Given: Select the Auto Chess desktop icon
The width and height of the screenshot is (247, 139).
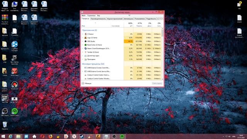Looking at the screenshot, I should tap(15, 72).
